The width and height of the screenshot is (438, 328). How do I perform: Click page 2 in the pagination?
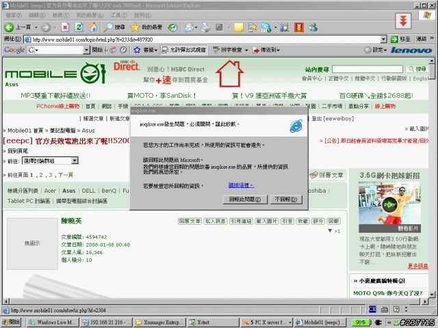point(41,175)
